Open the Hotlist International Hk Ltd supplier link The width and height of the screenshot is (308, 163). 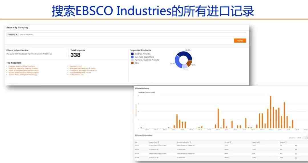pos(80,72)
